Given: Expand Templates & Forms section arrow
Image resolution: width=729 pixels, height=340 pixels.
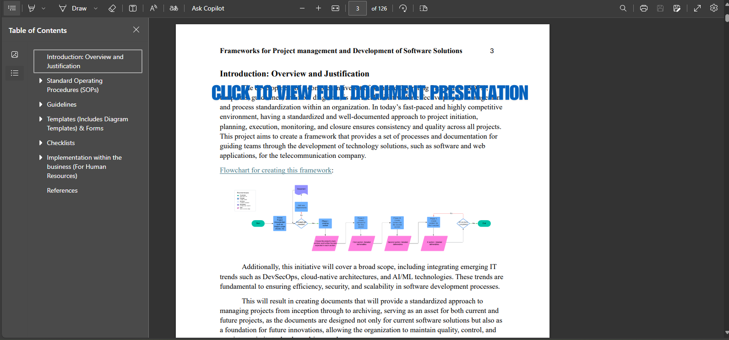Looking at the screenshot, I should pos(41,119).
